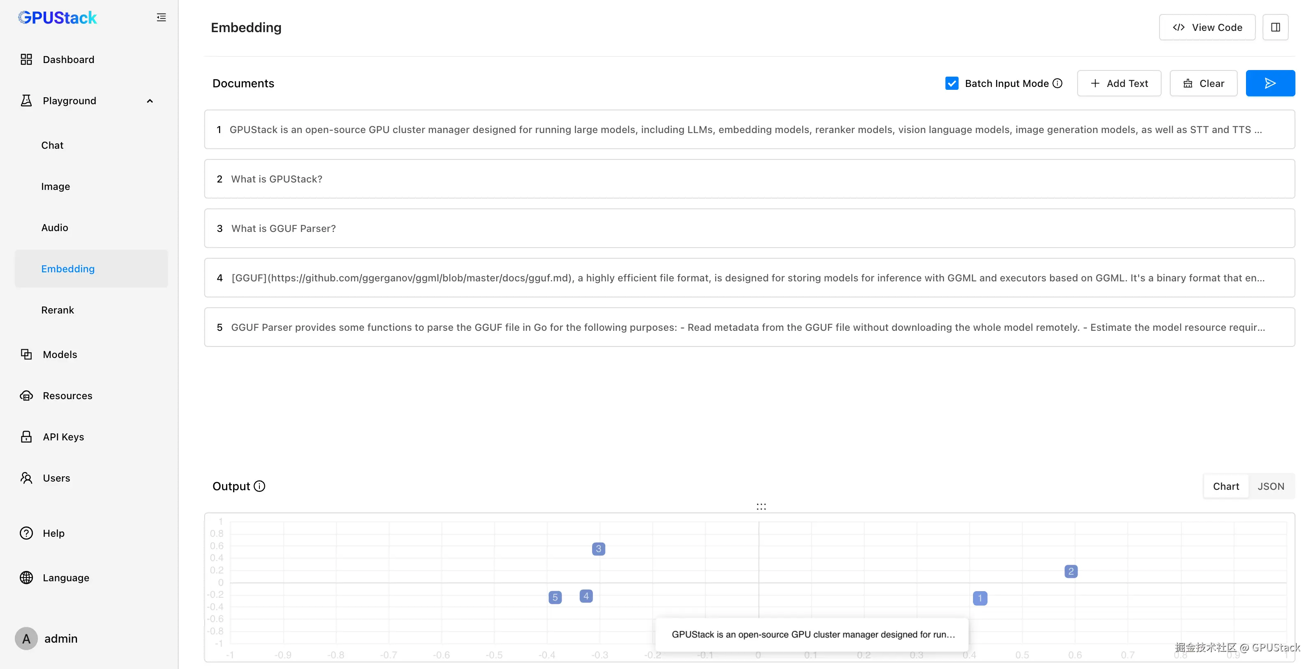The width and height of the screenshot is (1316, 669).
Task: Switch output to JSON tab
Action: [x=1271, y=486]
